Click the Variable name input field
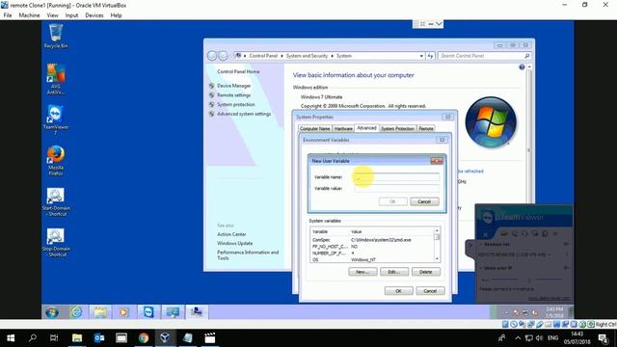617x347 pixels. tap(396, 177)
